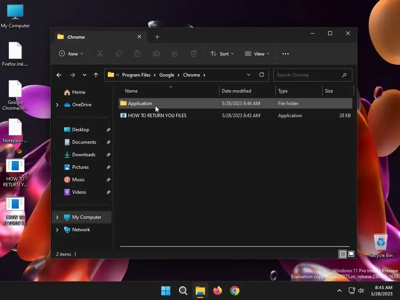This screenshot has height=300, width=400.
Task: Go forward with the right arrow button
Action: click(72, 75)
